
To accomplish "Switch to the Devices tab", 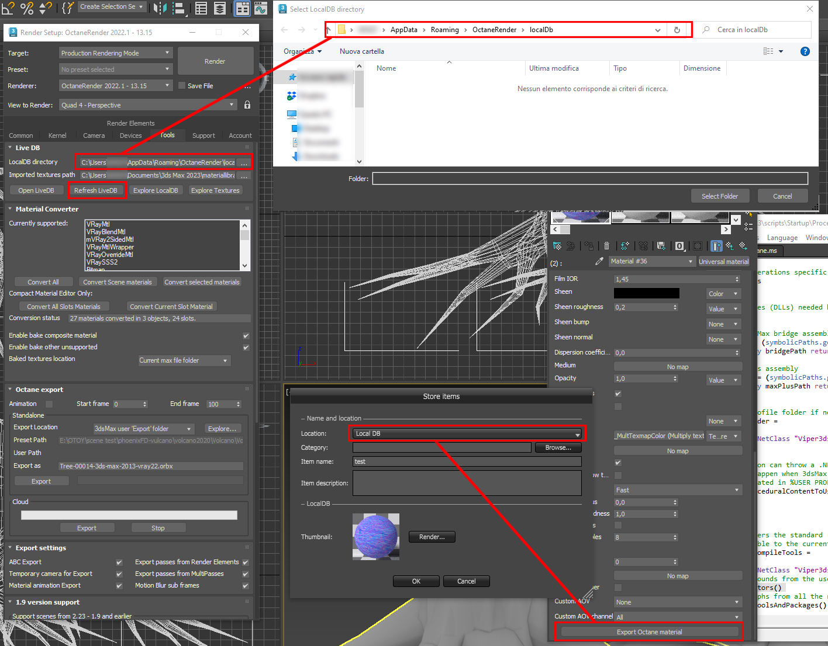I will click(131, 136).
